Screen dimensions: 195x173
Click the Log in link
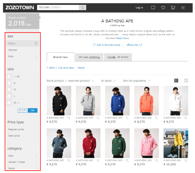139,7
